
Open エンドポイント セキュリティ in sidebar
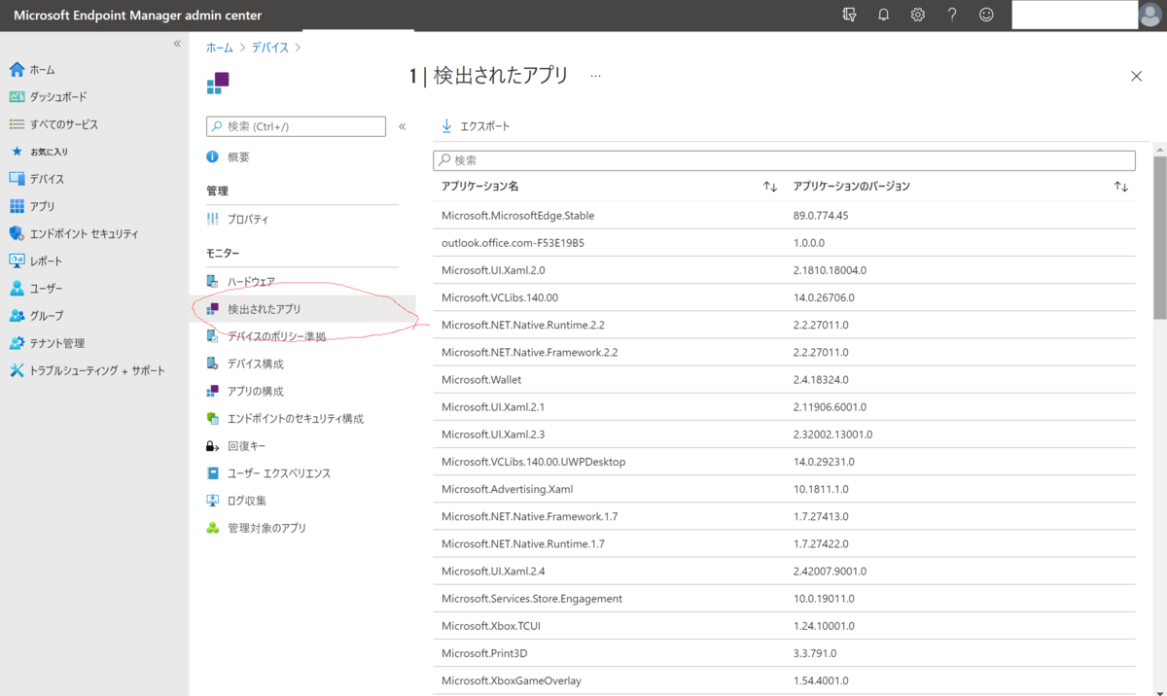74,234
